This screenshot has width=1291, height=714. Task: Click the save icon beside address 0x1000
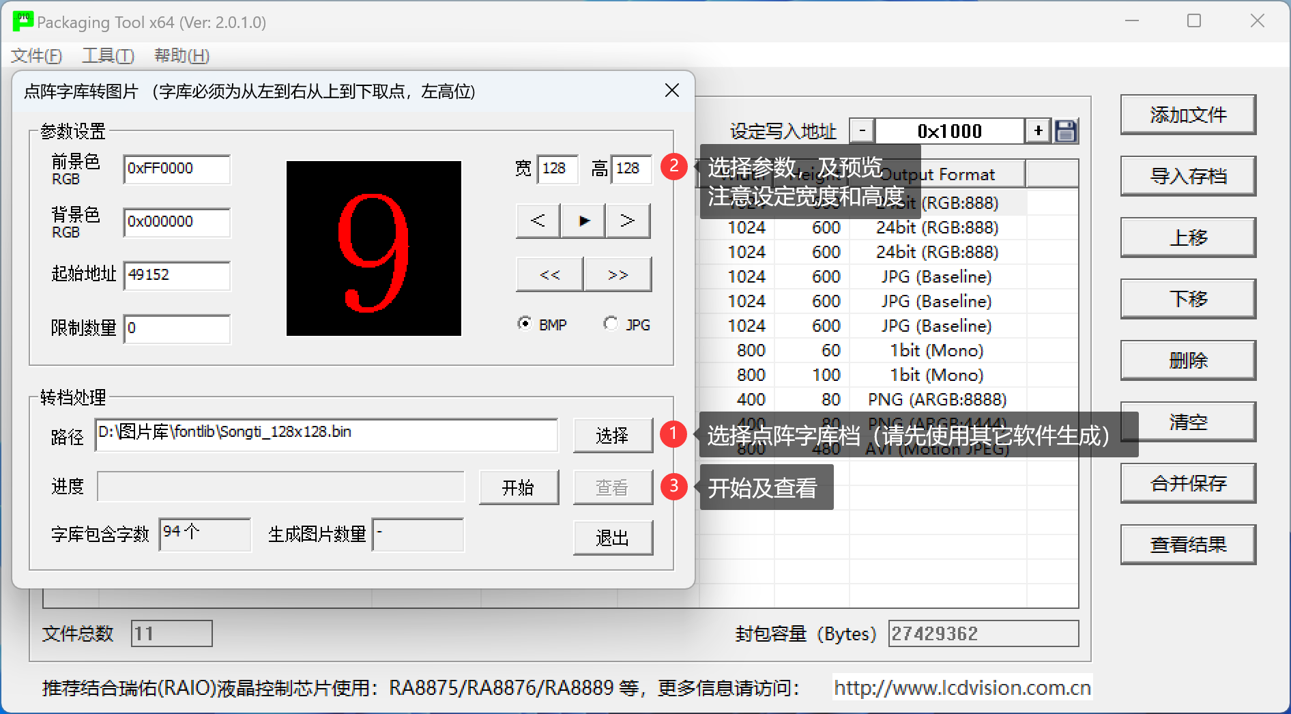(x=1065, y=130)
